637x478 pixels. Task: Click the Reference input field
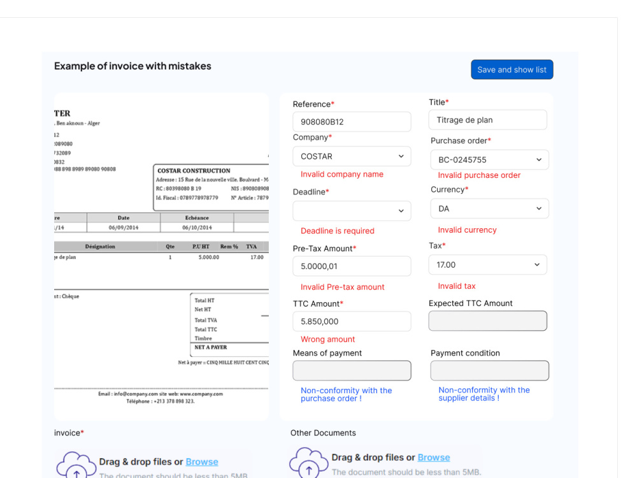[x=352, y=122]
